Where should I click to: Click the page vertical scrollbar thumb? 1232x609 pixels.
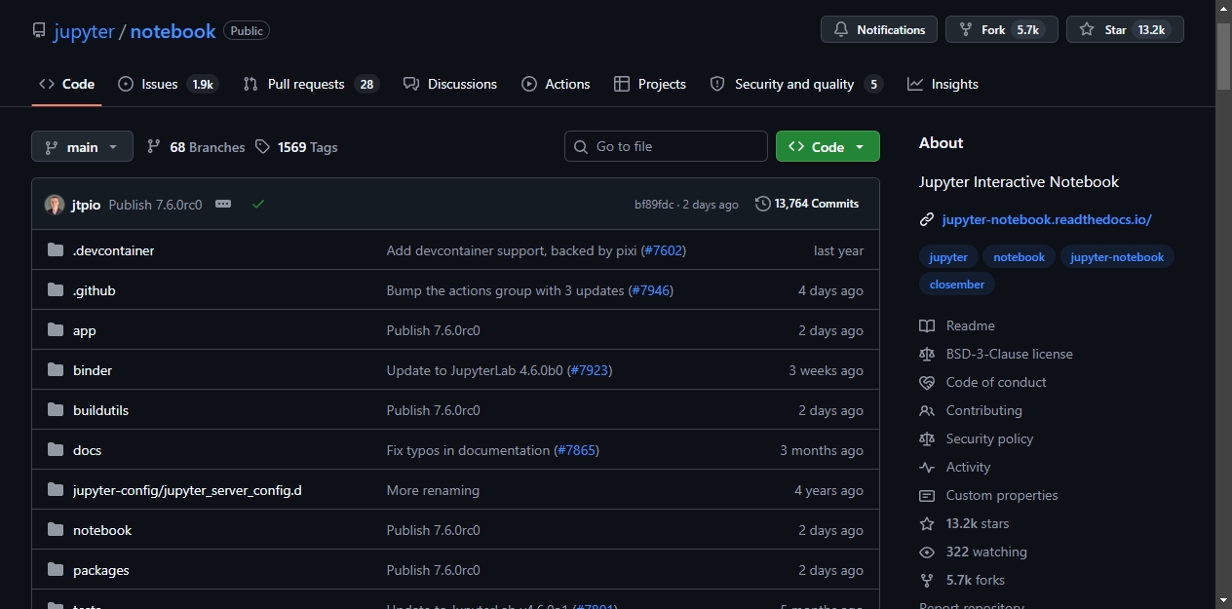[1223, 57]
